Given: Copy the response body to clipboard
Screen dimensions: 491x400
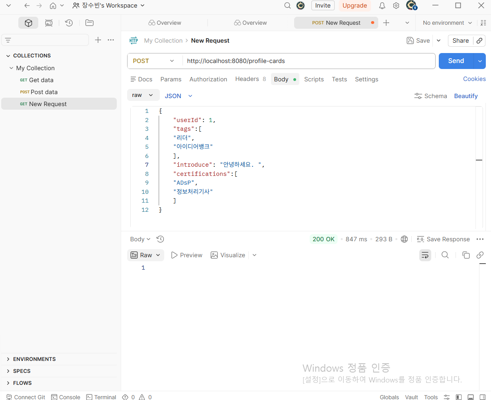Looking at the screenshot, I should tap(466, 255).
